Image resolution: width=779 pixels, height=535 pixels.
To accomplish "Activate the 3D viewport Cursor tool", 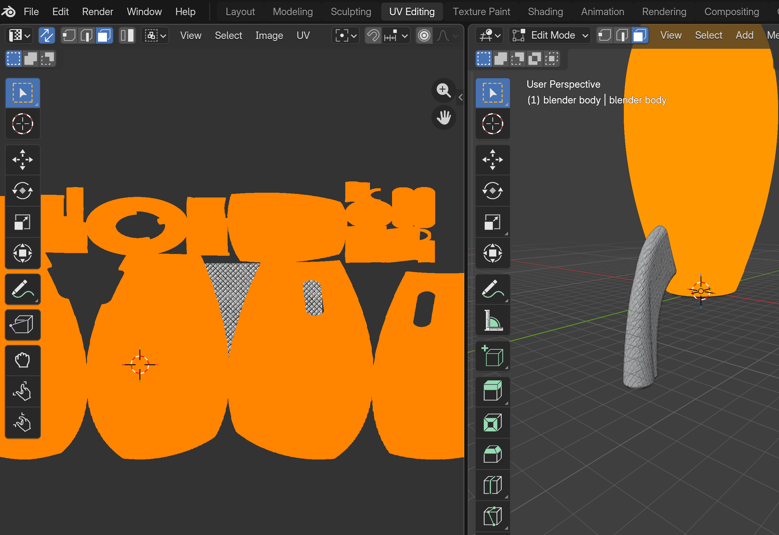I will [493, 124].
